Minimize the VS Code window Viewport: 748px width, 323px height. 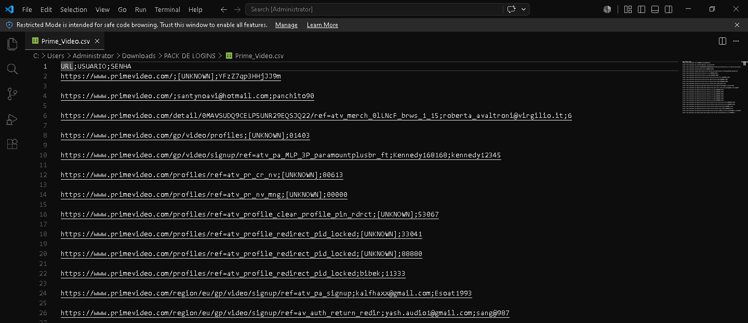[688, 9]
